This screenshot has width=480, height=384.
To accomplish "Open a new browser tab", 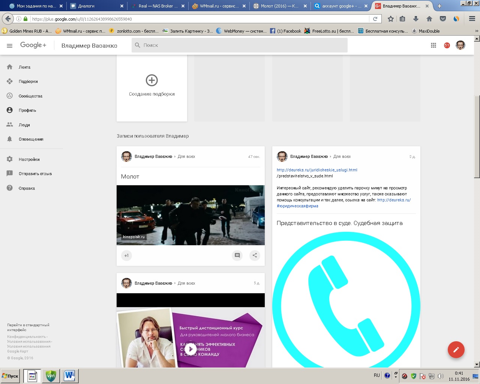I will [439, 6].
